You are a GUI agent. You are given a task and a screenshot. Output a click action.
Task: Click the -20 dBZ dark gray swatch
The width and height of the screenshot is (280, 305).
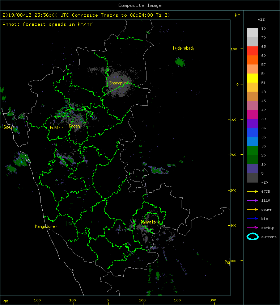(x=253, y=178)
